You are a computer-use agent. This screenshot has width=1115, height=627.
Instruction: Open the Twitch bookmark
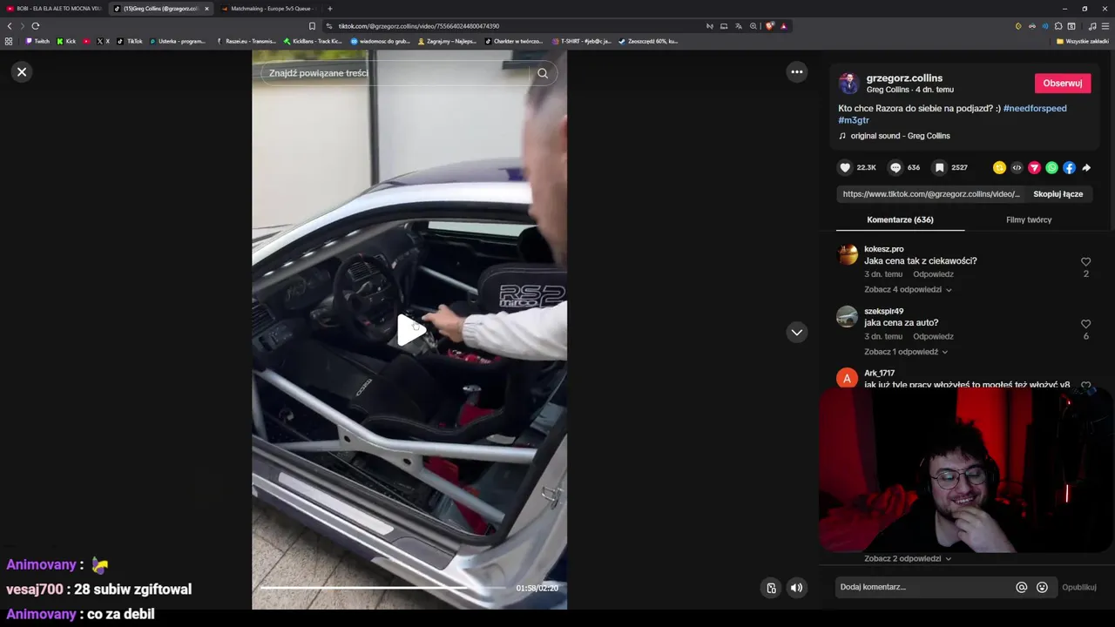tap(37, 41)
